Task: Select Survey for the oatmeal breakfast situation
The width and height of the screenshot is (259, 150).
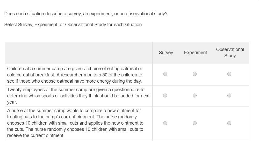Action: click(x=165, y=74)
